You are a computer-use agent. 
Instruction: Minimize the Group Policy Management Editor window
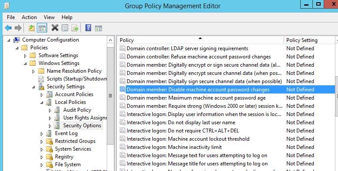click(x=306, y=4)
